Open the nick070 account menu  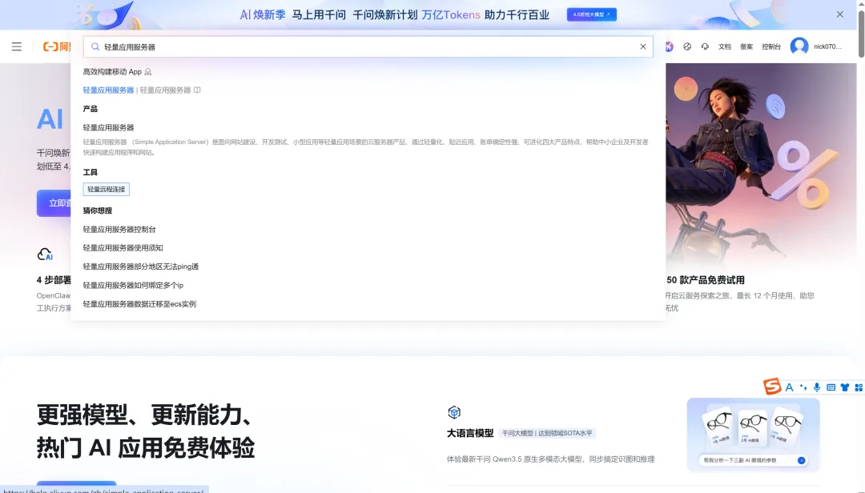point(827,47)
